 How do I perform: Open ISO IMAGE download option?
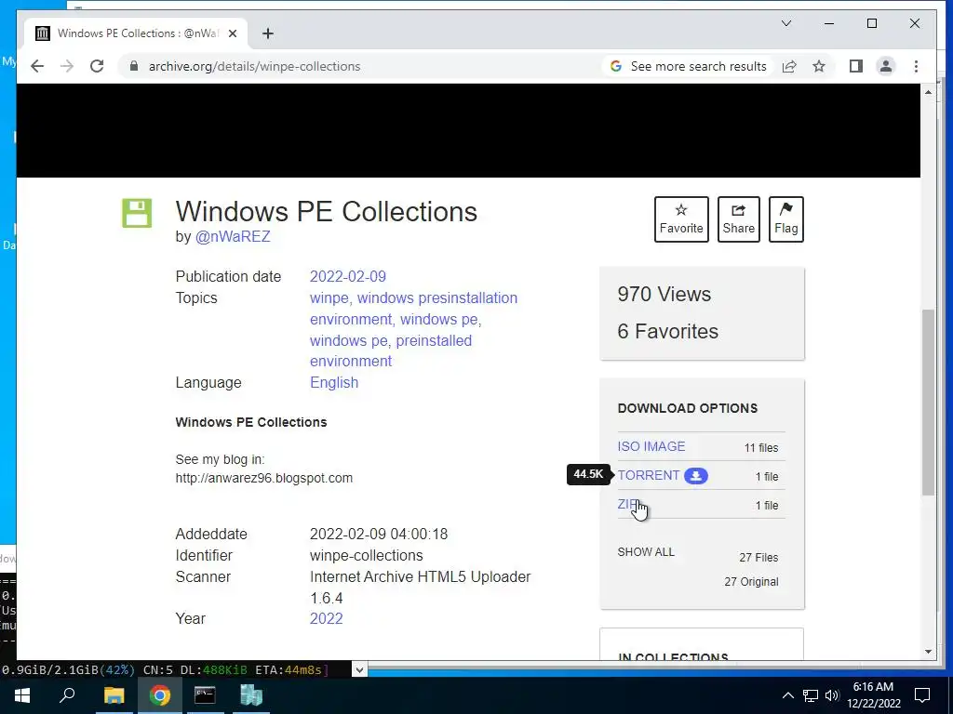tap(651, 446)
